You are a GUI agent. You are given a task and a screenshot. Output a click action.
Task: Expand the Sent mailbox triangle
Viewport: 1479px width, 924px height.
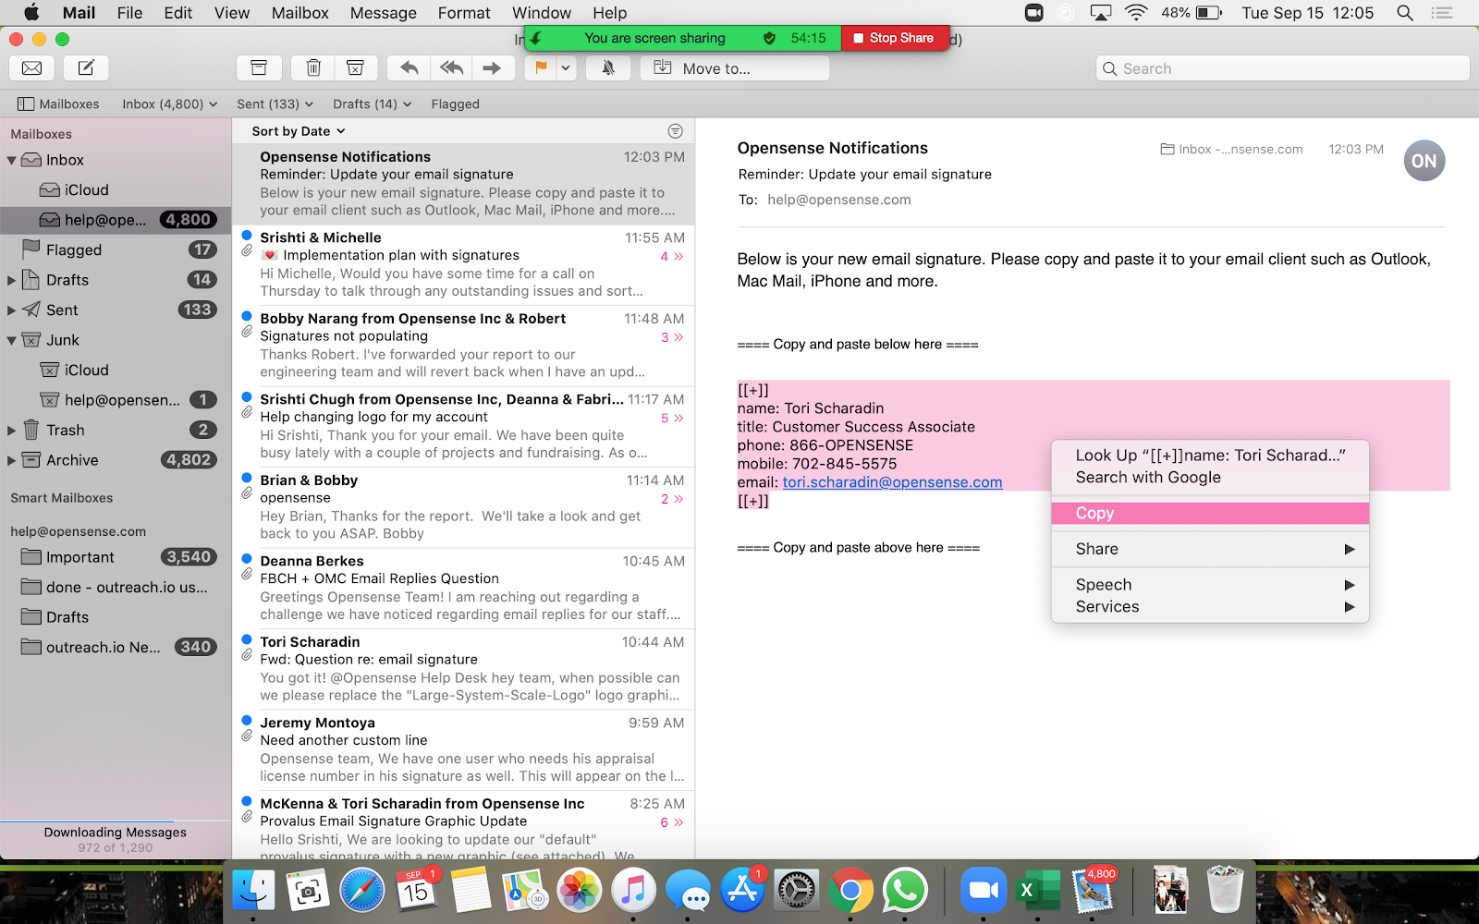tap(11, 310)
